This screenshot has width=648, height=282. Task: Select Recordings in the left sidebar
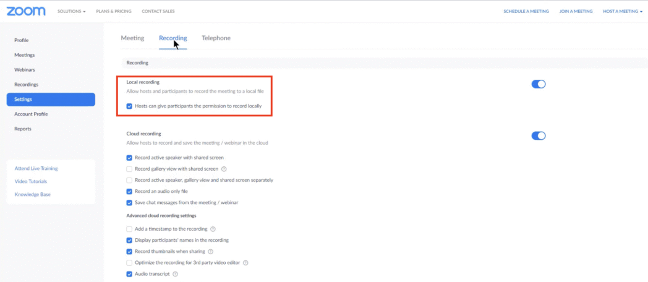(x=27, y=85)
